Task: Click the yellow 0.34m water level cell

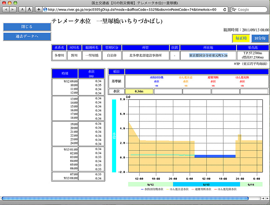Action: 139,91
